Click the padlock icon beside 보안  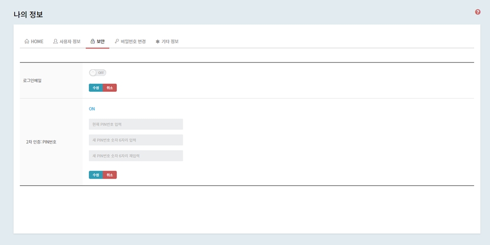pos(92,41)
